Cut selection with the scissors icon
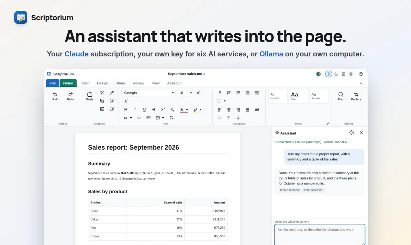 tap(102, 93)
